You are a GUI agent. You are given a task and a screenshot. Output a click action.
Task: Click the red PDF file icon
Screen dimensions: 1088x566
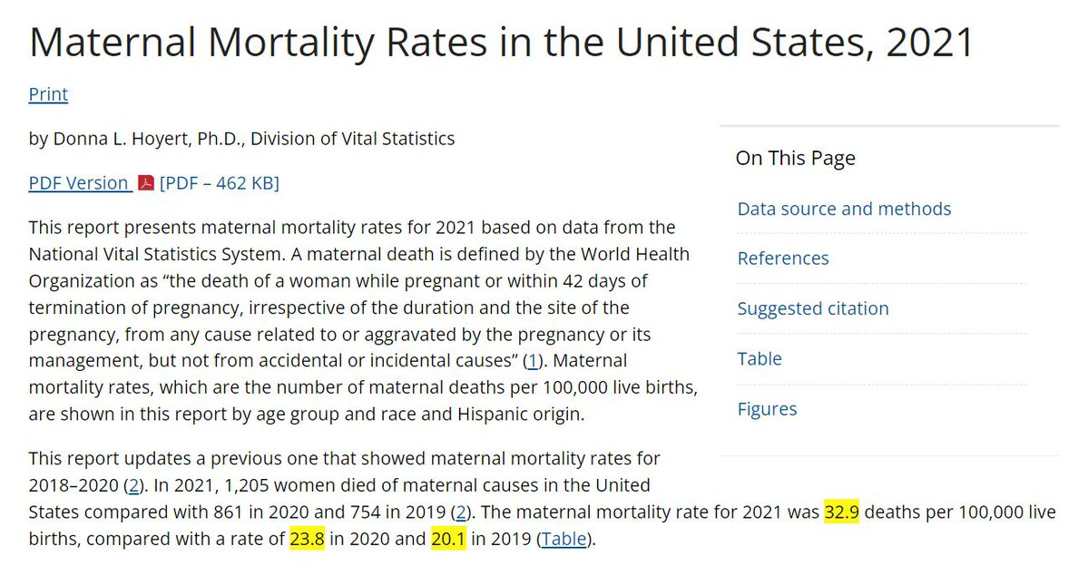pyautogui.click(x=146, y=183)
